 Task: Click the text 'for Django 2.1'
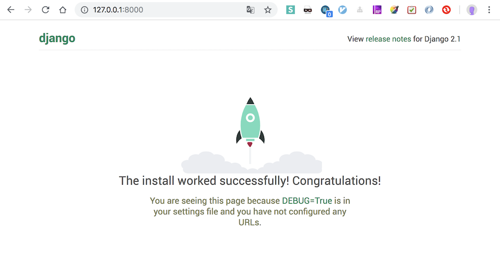(437, 39)
